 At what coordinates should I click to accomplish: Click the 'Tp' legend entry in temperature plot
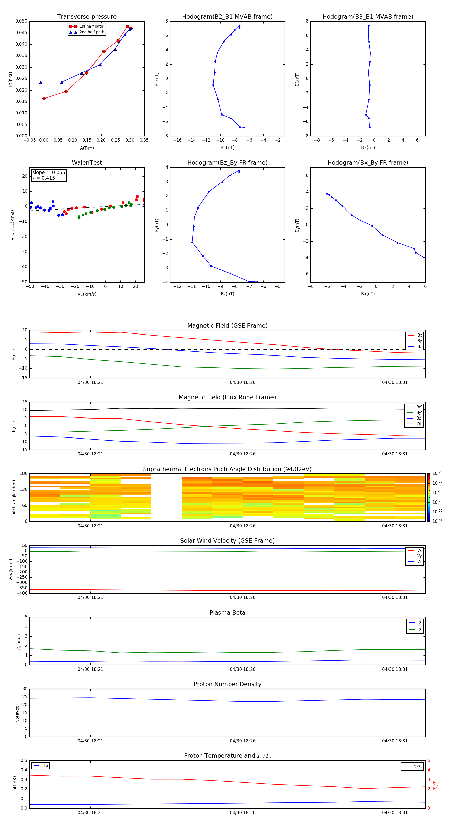(x=40, y=766)
